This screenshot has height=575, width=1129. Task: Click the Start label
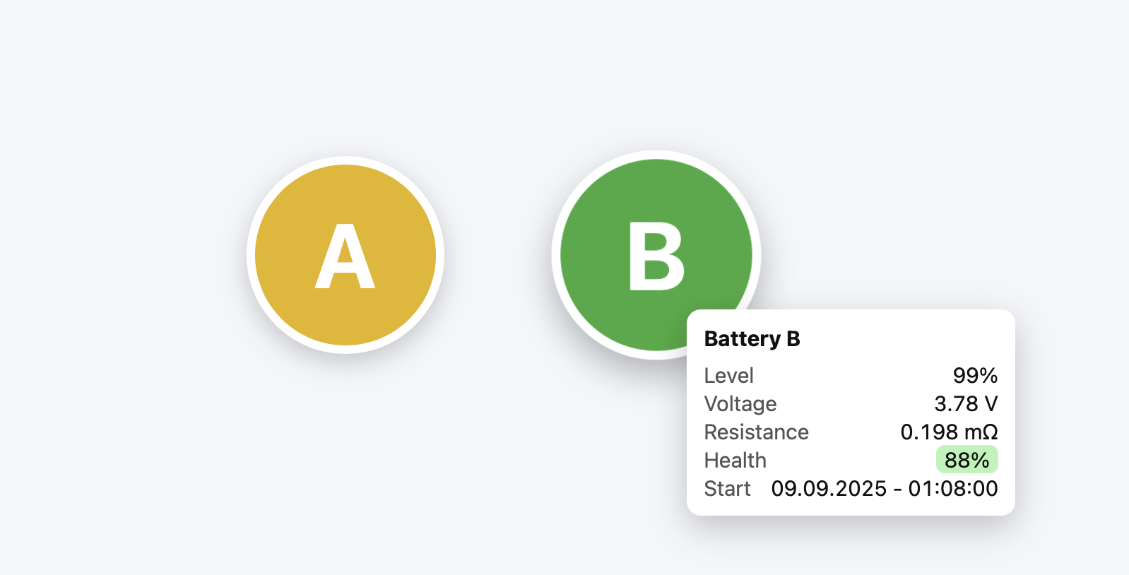pyautogui.click(x=727, y=489)
